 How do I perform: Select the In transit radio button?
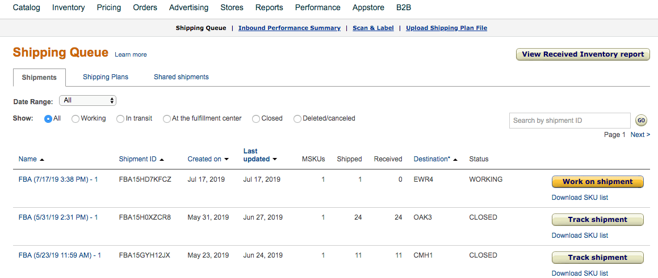pyautogui.click(x=120, y=118)
